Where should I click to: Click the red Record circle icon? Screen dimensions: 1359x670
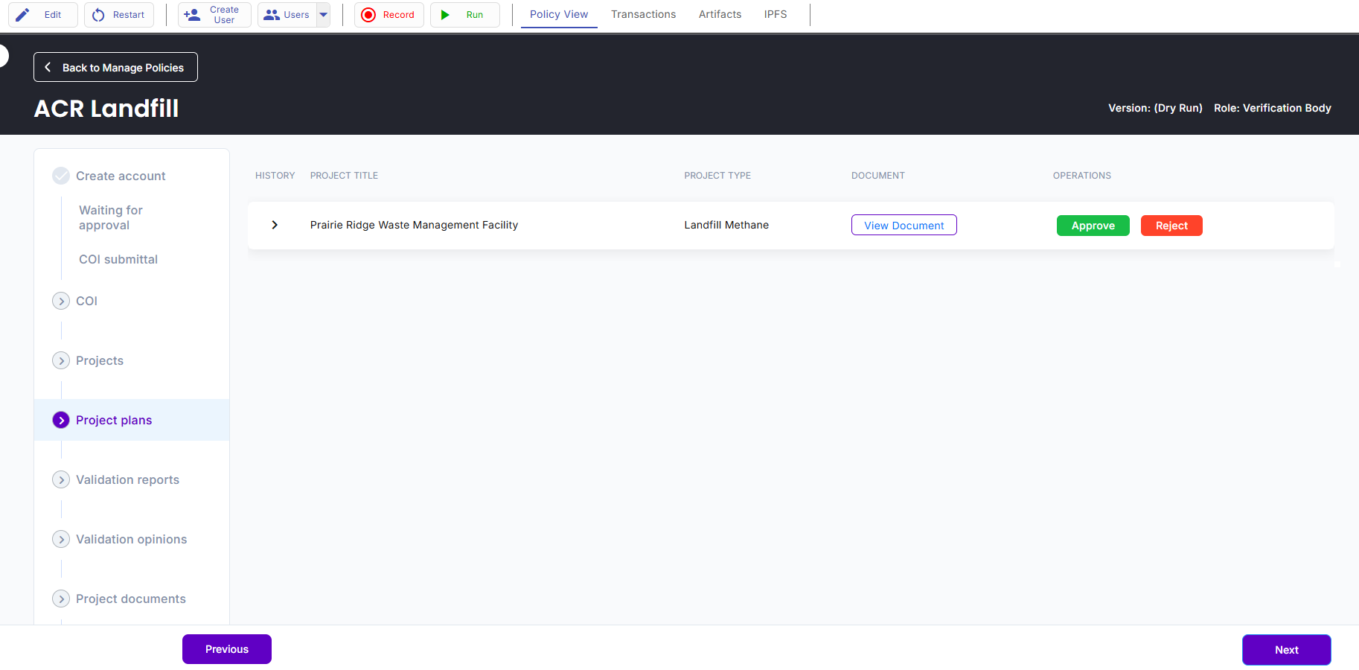coord(368,15)
